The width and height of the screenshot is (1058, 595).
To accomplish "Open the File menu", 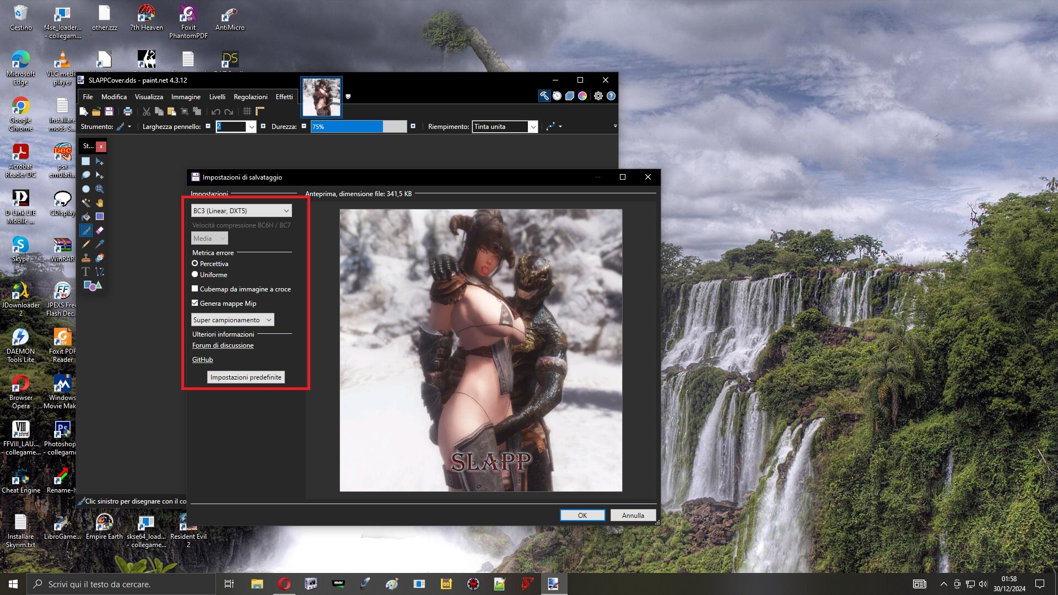I will coord(88,96).
